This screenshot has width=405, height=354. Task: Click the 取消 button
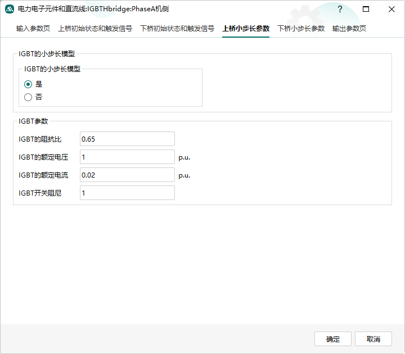(x=373, y=339)
